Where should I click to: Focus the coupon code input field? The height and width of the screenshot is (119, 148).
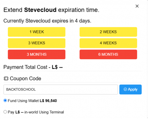click(61, 90)
